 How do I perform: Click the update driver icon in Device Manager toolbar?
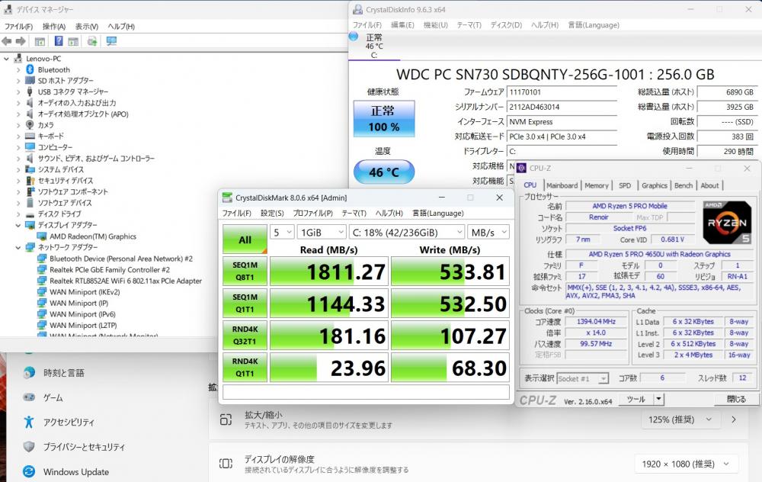click(92, 41)
